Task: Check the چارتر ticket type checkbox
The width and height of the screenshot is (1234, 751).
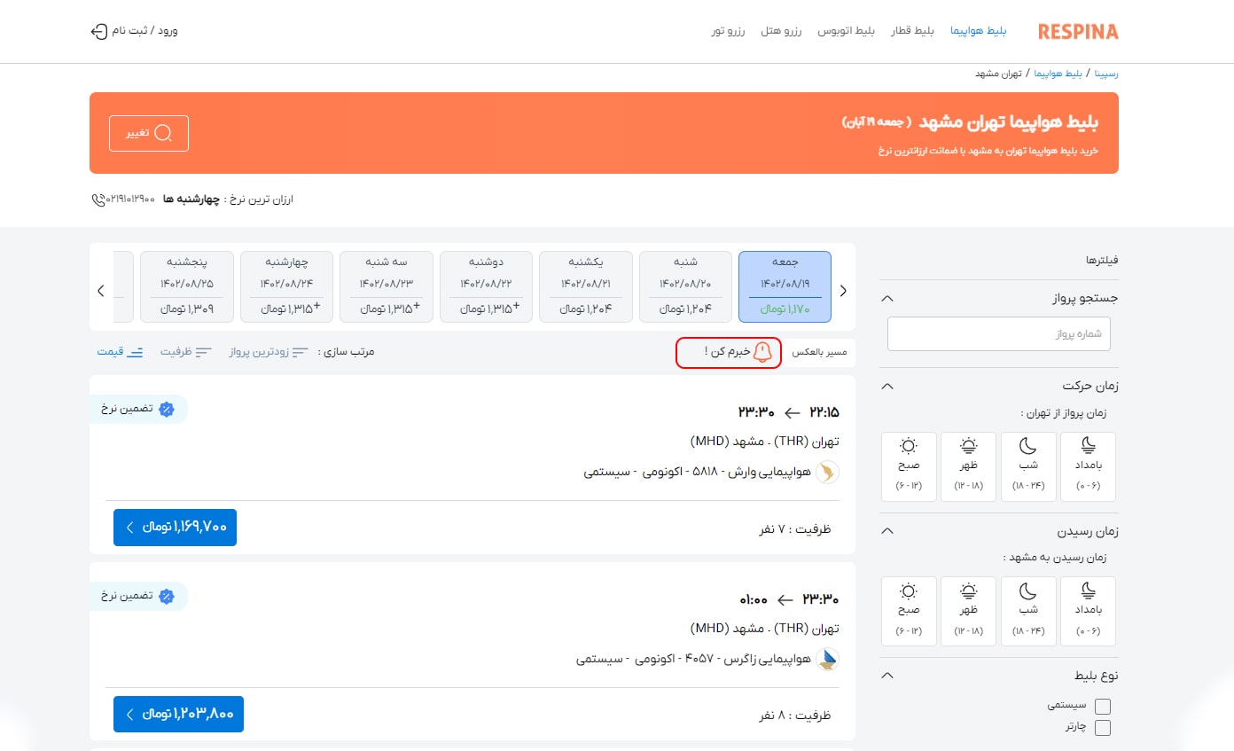Action: pos(1102,727)
